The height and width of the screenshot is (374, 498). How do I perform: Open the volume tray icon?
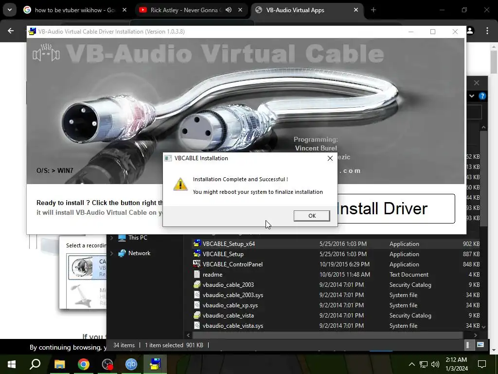435,364
